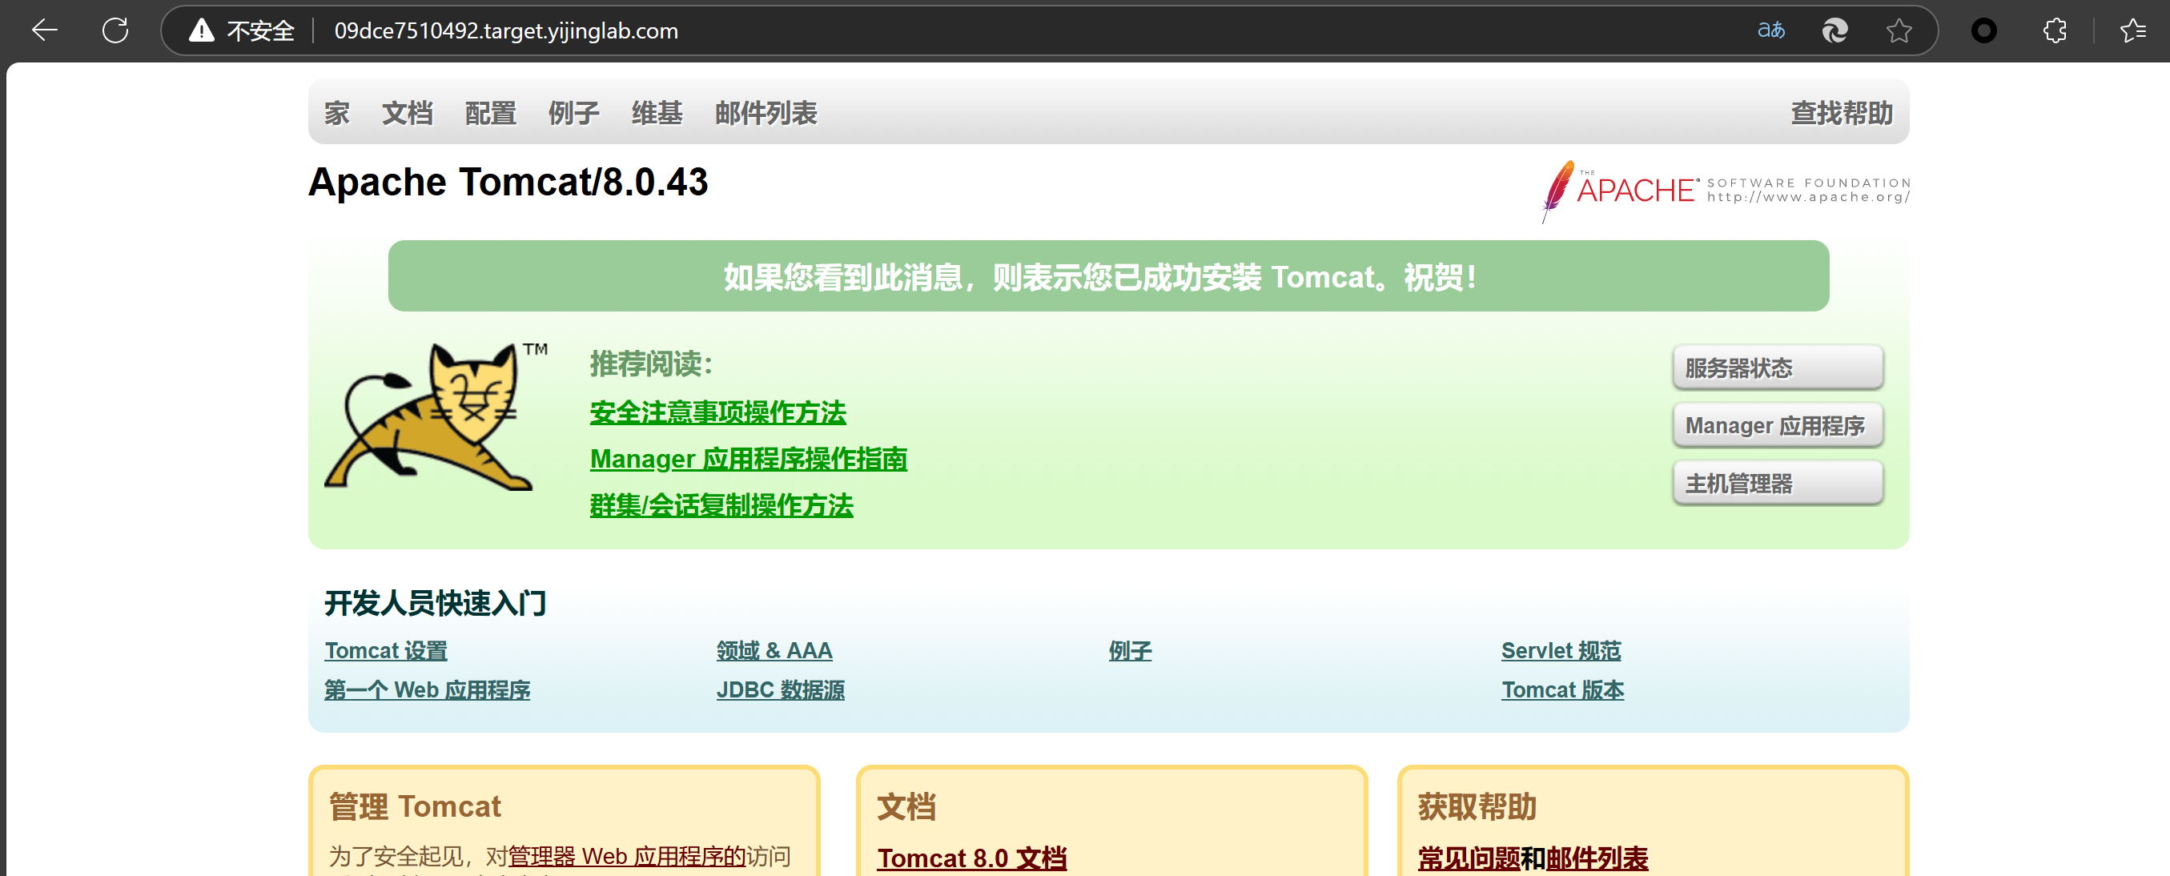Screen dimensions: 2170x876
Task: Click 查找帮助 in the navigation bar
Action: 1842,113
